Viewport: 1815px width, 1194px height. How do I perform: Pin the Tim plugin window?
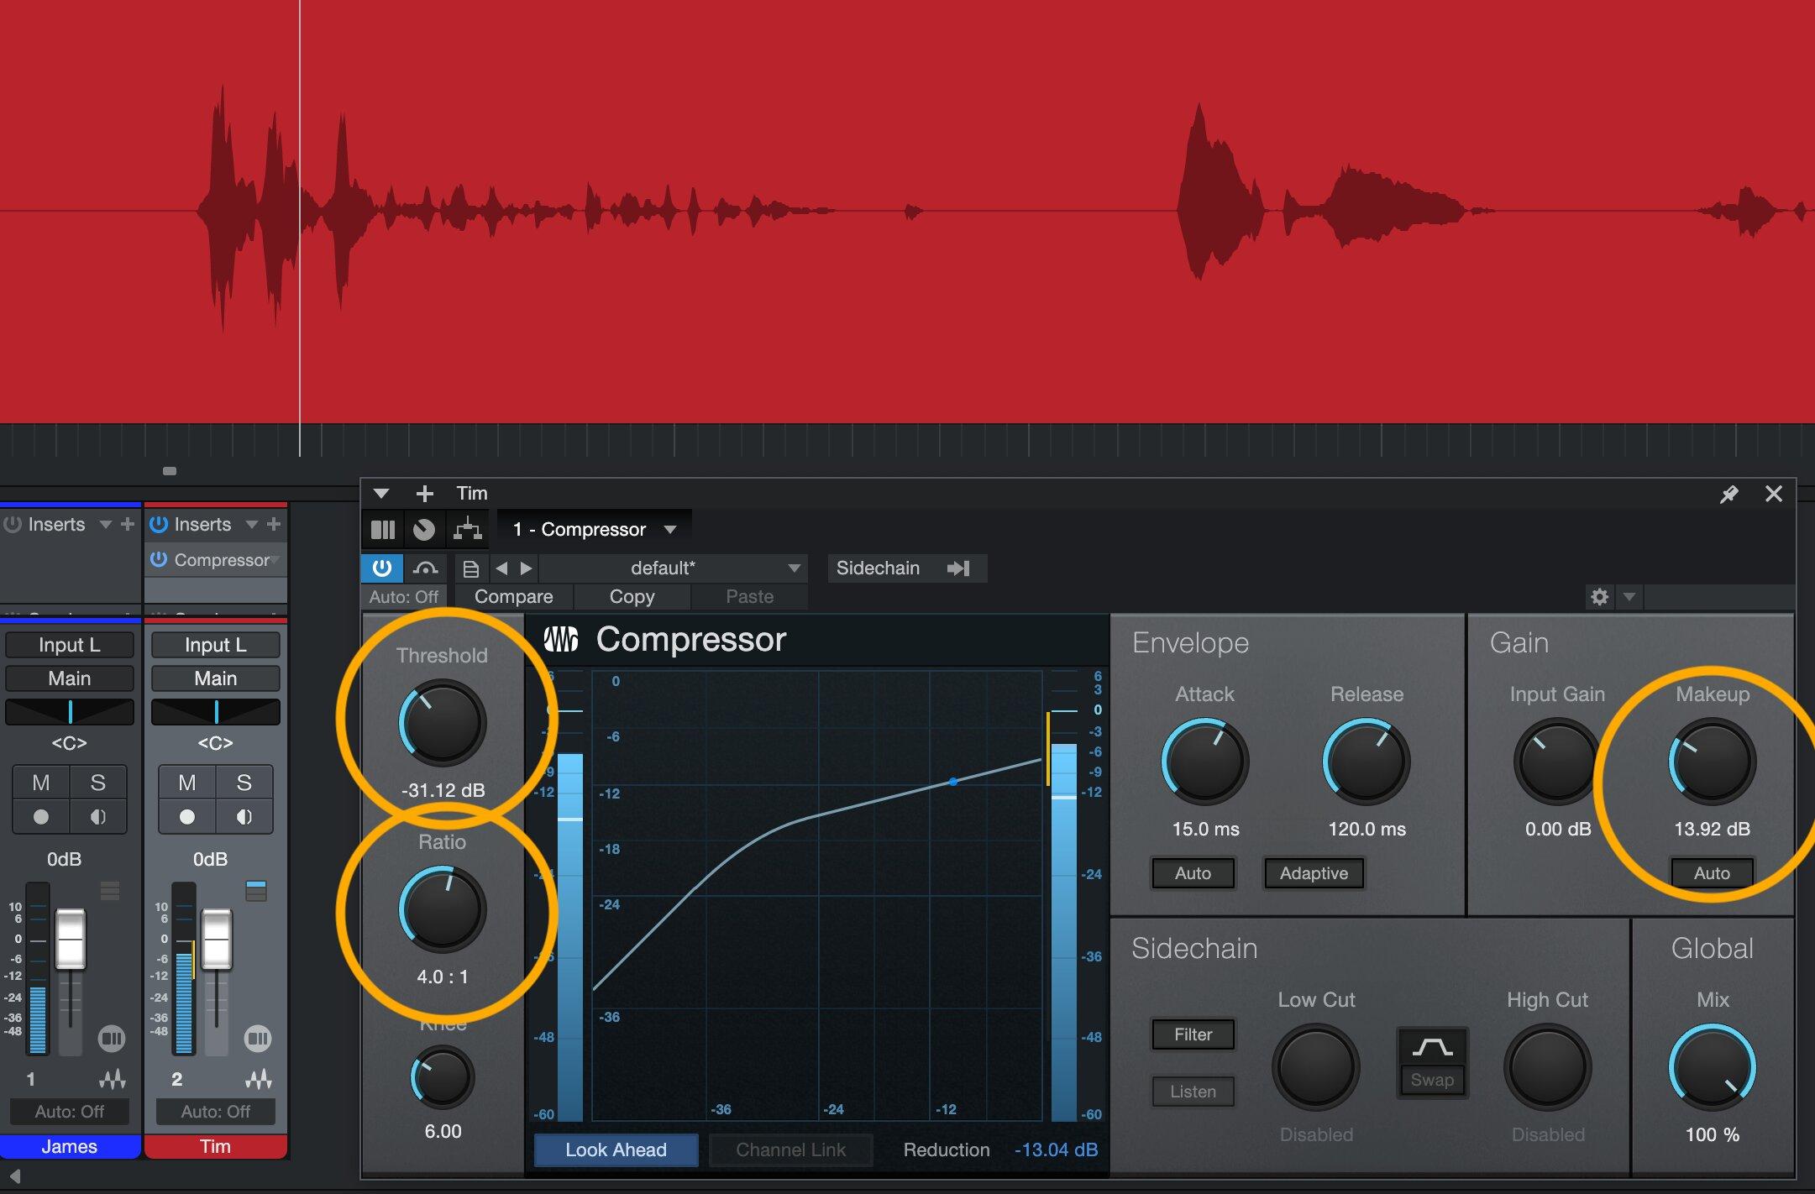point(1728,494)
